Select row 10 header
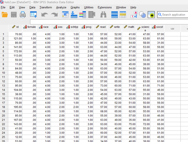 tap(4, 73)
